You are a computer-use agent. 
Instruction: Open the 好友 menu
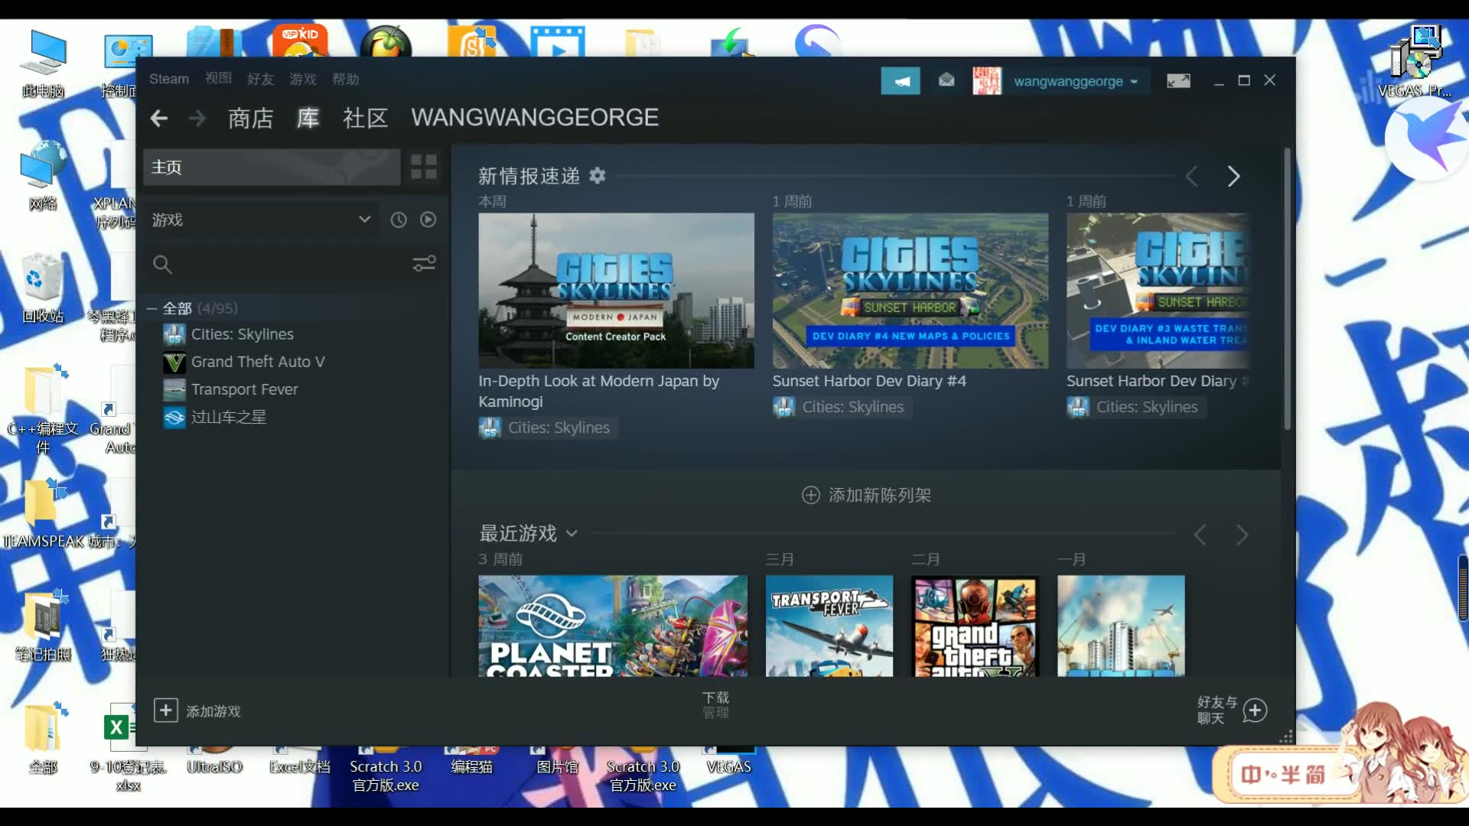click(260, 79)
